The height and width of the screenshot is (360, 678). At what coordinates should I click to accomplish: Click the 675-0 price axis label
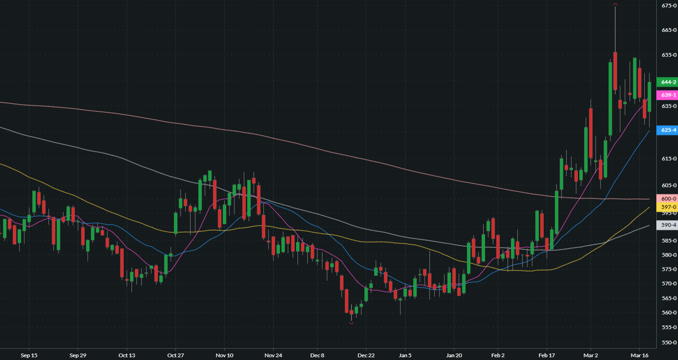[x=668, y=6]
